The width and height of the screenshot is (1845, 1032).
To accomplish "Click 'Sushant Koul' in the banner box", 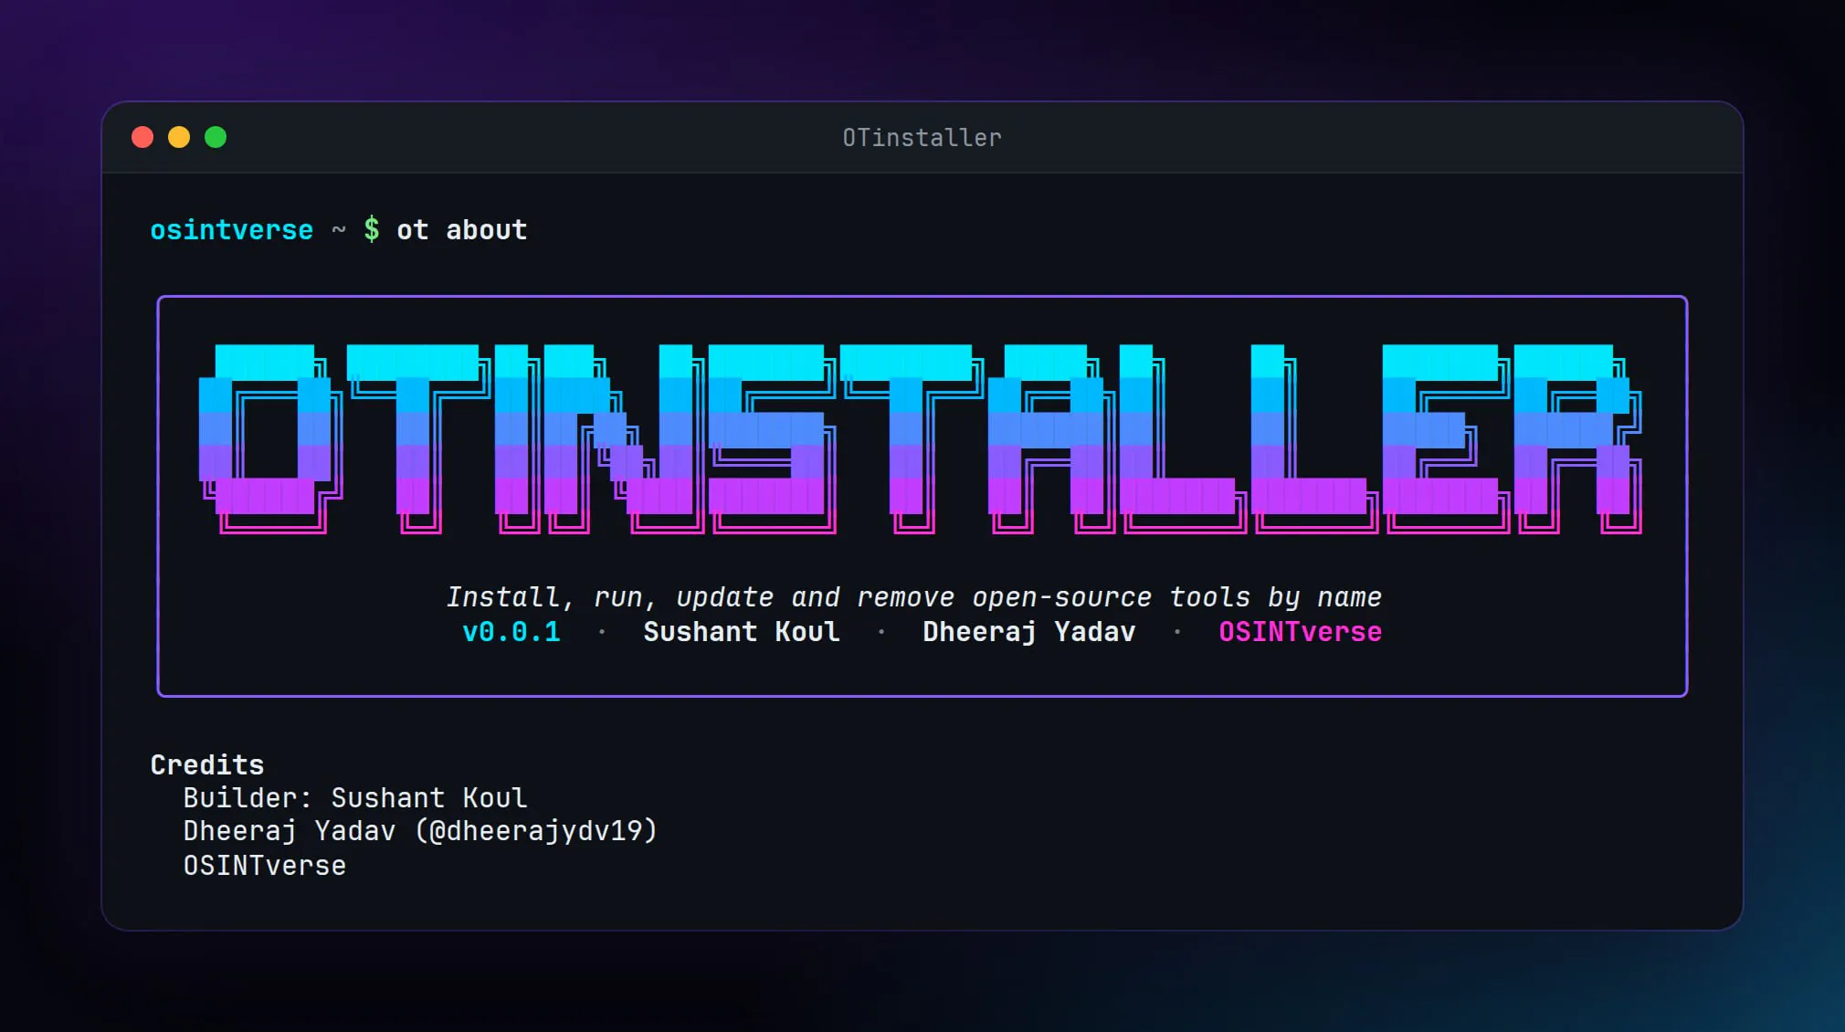I will pyautogui.click(x=742, y=632).
